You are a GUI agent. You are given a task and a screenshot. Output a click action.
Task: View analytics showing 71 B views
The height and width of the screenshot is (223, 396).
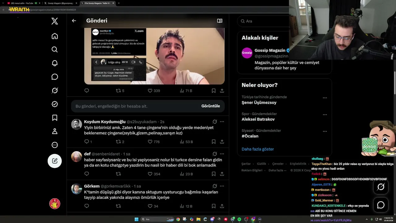[186, 91]
